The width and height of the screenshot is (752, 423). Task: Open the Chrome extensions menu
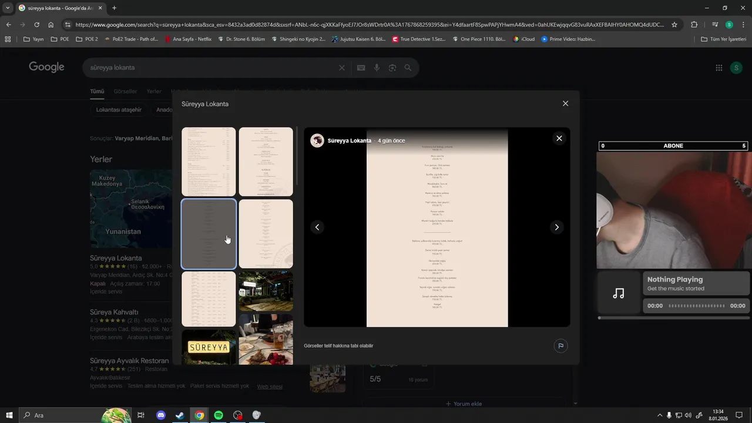(x=694, y=25)
